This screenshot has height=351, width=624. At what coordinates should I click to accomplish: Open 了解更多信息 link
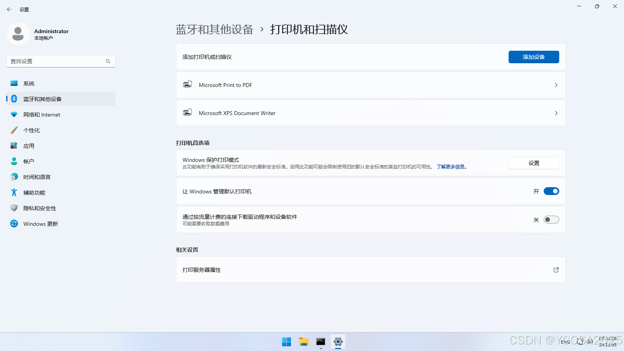click(451, 167)
